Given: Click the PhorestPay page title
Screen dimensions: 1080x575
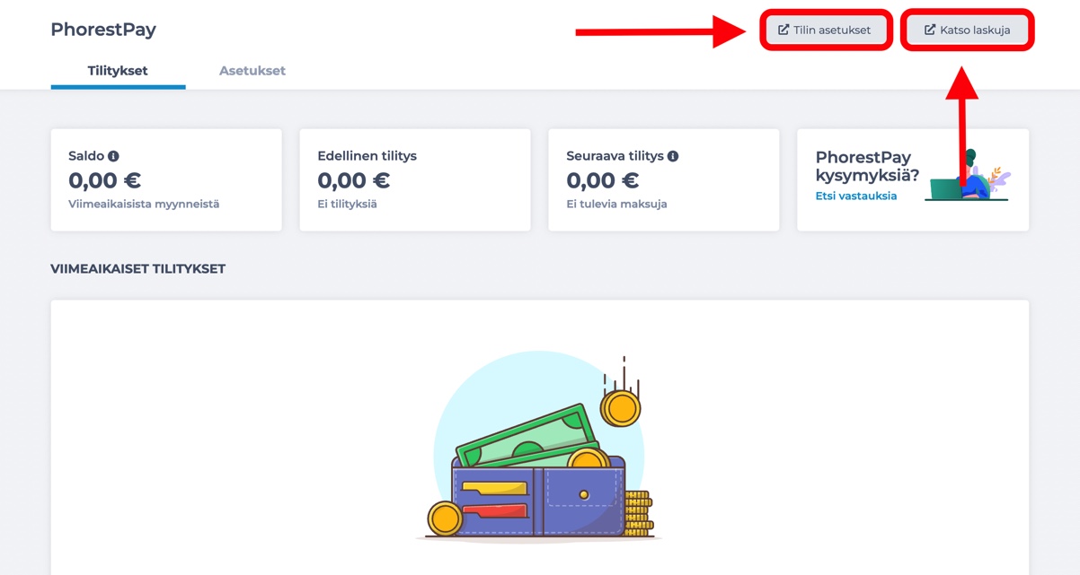Looking at the screenshot, I should [103, 30].
